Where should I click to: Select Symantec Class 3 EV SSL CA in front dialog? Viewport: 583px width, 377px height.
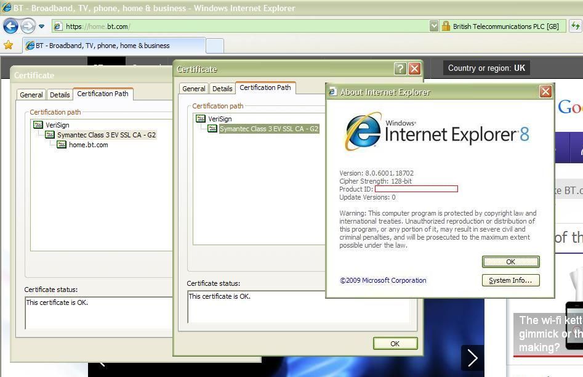point(269,129)
